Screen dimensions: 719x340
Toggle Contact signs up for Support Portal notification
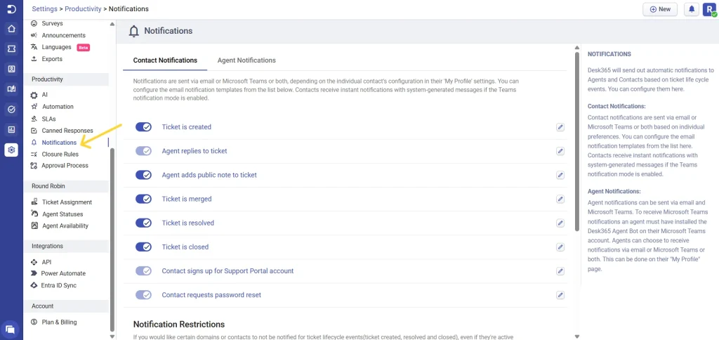pos(143,271)
